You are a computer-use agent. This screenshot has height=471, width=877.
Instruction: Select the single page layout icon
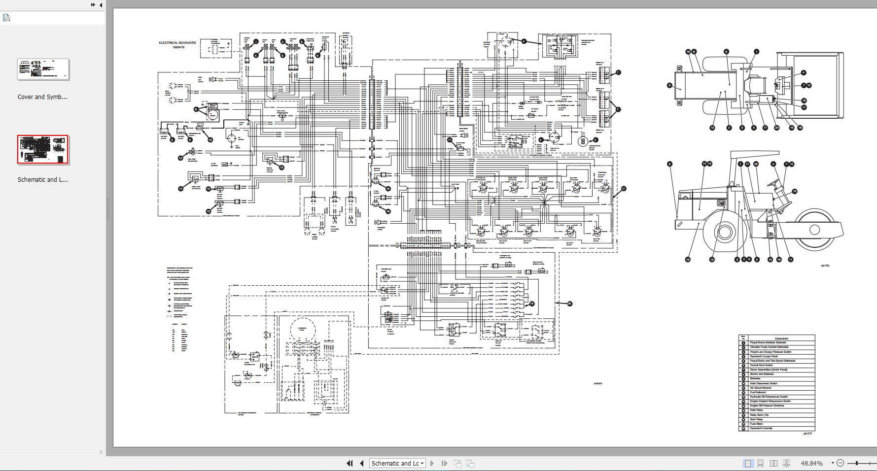(x=748, y=463)
